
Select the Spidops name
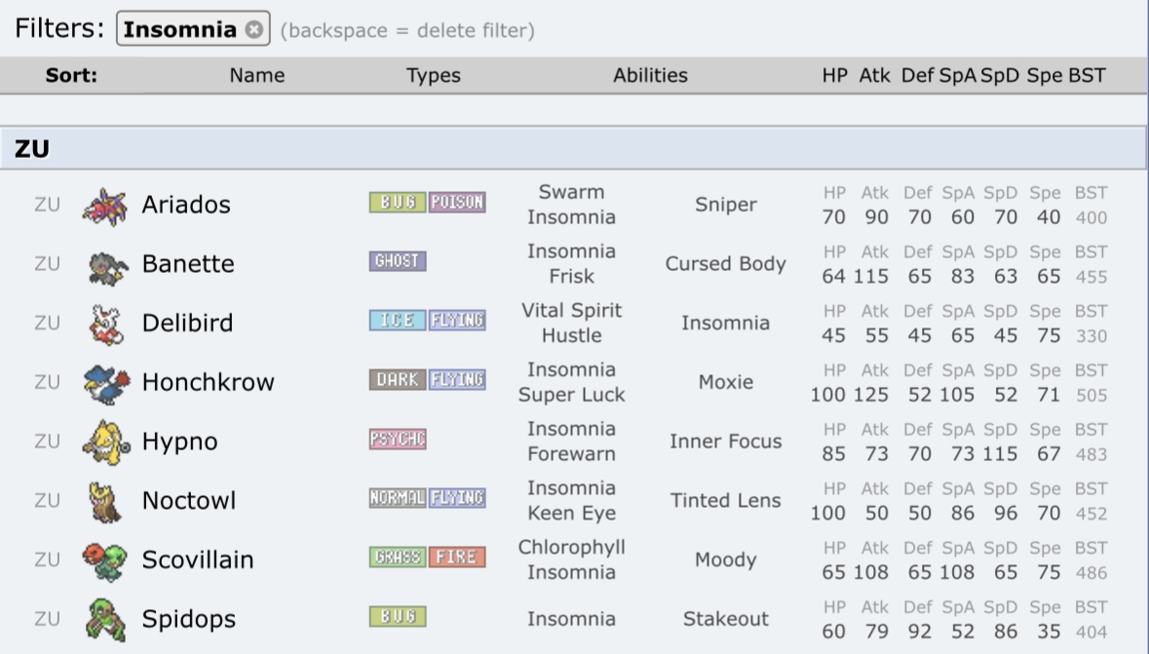(189, 619)
